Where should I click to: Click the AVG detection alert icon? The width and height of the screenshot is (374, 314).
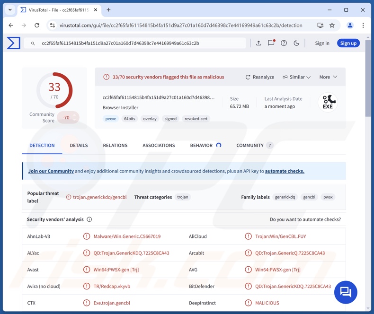248,270
